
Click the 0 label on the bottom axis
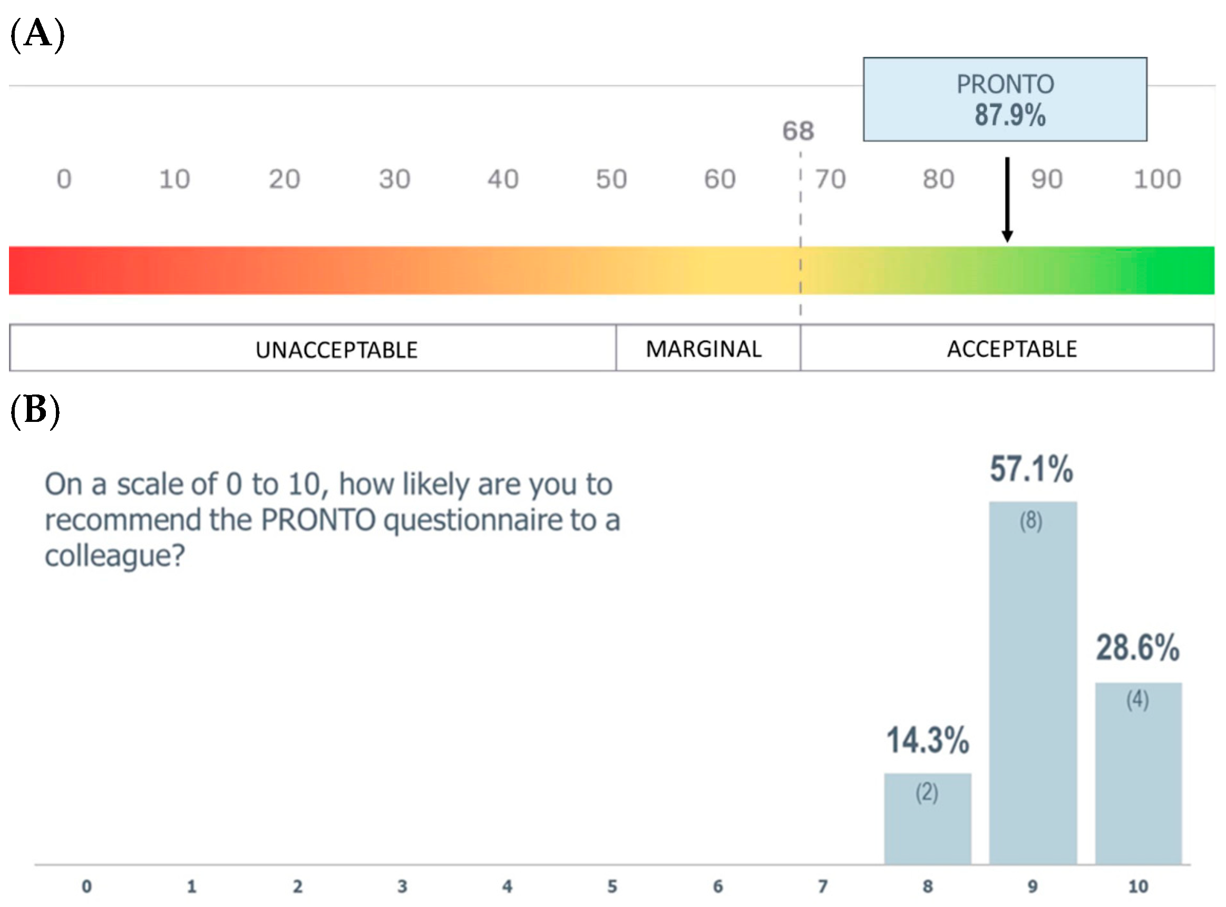87,885
